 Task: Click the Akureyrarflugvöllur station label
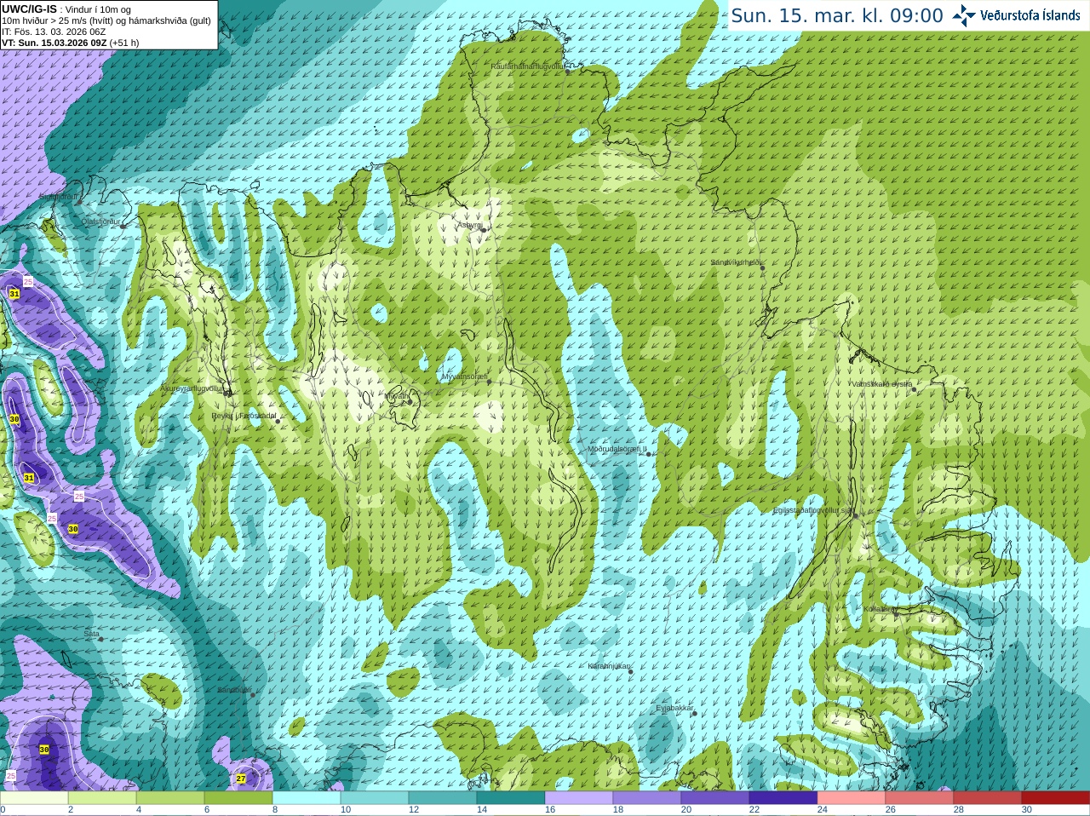pyautogui.click(x=192, y=388)
